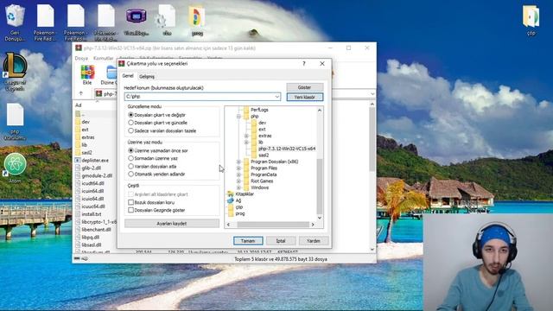The image size is (553, 311).
Task: Expand the lib folder tree node
Action: (246, 142)
